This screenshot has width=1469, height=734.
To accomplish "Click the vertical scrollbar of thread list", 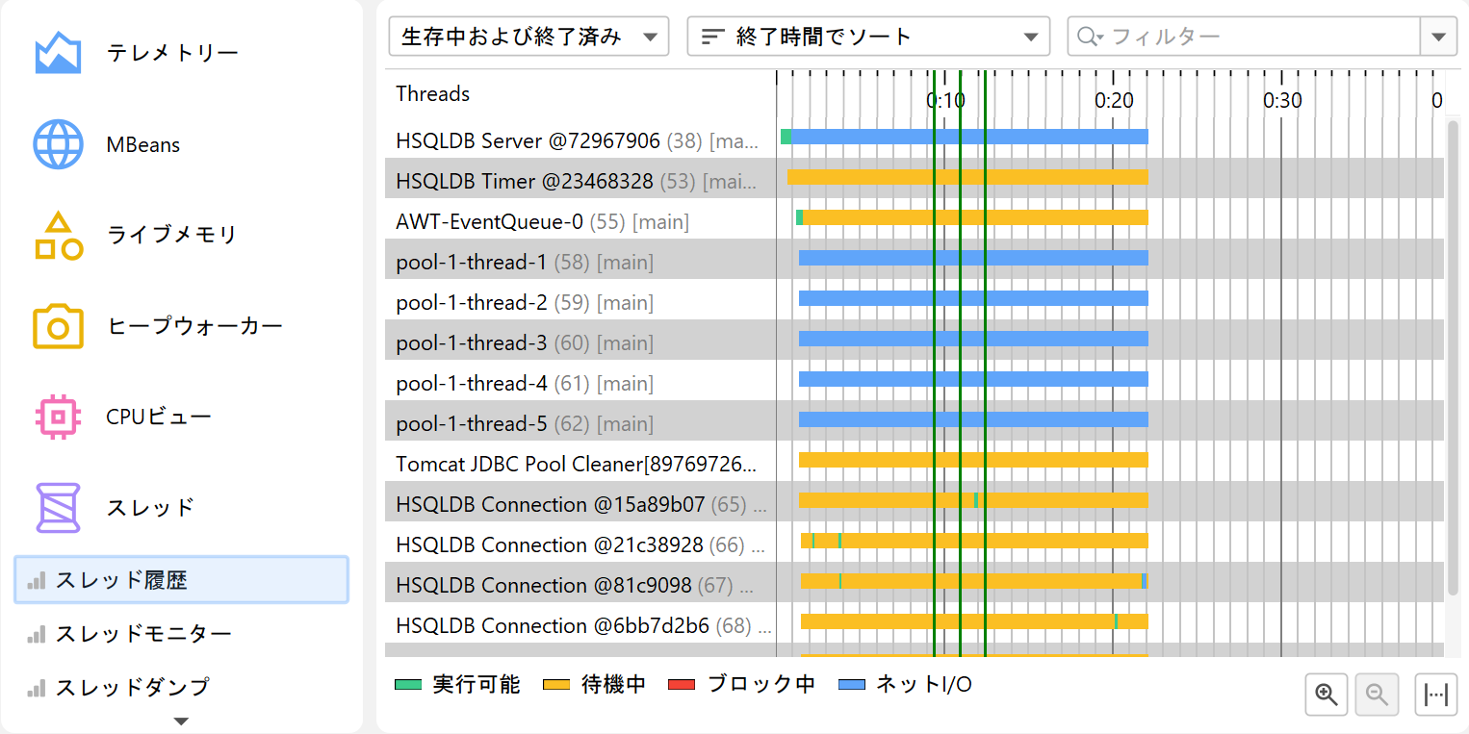I will (1453, 356).
